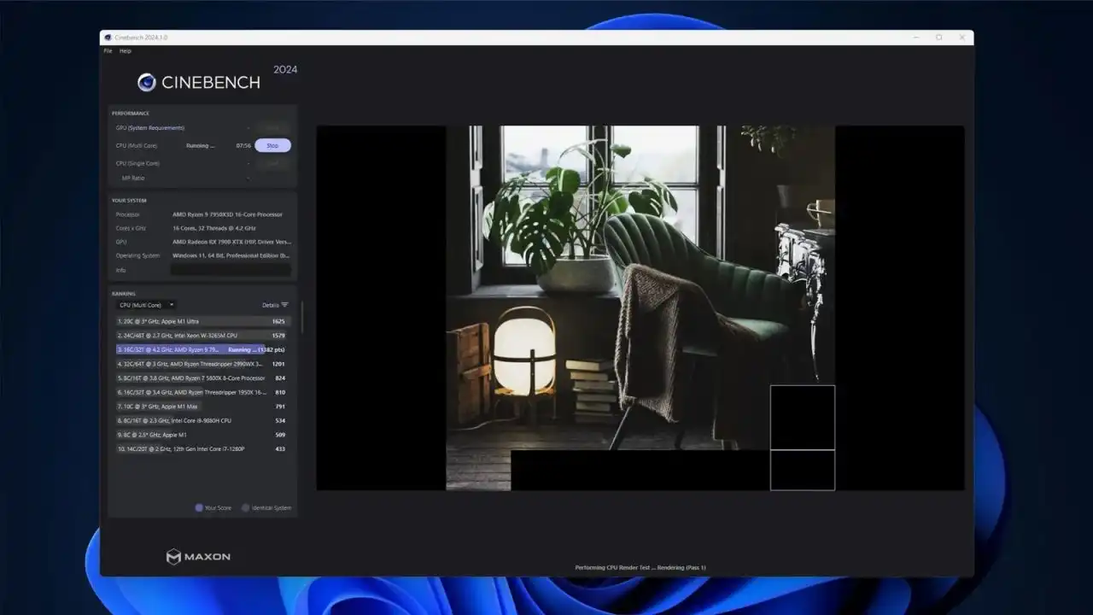Click the Details filter lines icon
Viewport: 1093px width, 615px height.
[285, 305]
